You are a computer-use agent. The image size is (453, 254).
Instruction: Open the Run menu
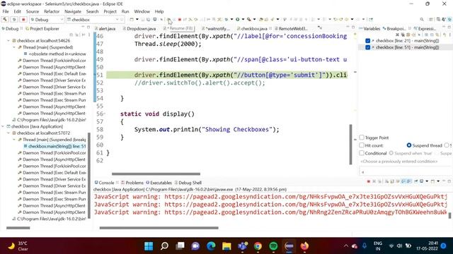(125, 11)
